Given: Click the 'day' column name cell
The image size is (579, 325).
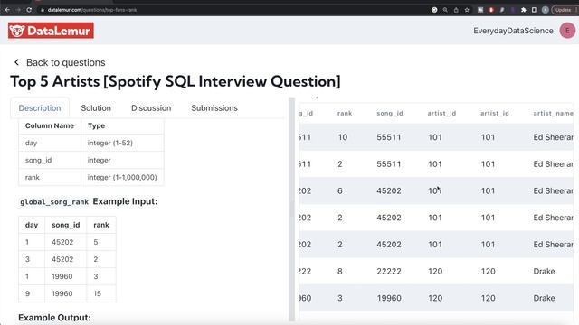Looking at the screenshot, I should pyautogui.click(x=50, y=143).
